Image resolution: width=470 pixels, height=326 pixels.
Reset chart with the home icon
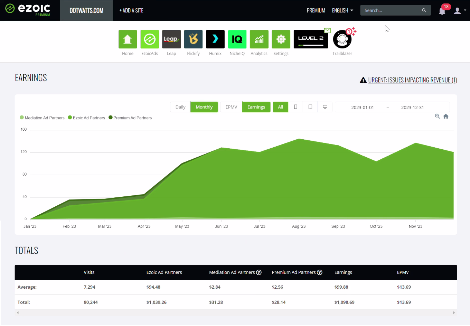(x=446, y=116)
